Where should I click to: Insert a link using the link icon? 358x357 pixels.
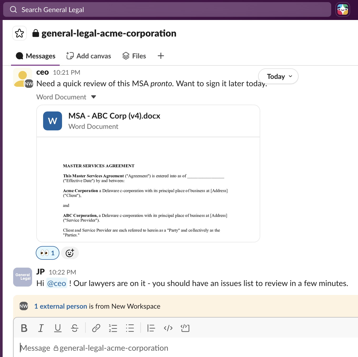[96, 328]
